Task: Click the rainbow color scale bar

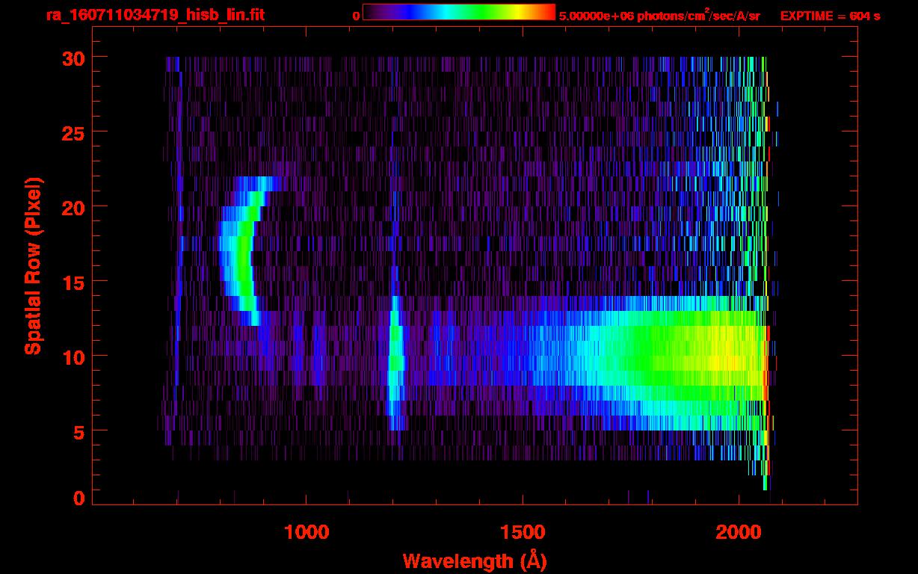Action: point(459,13)
